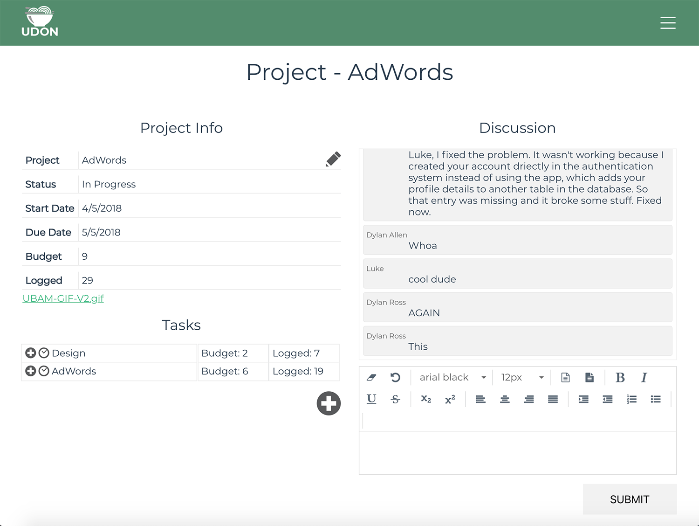Screen dimensions: 699x526
Task: Click the due date 5/5/2018 value
Action: [101, 232]
